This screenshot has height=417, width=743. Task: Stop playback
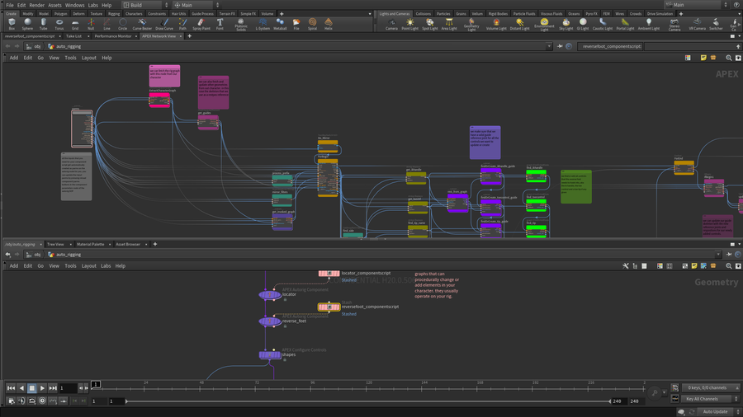click(31, 388)
